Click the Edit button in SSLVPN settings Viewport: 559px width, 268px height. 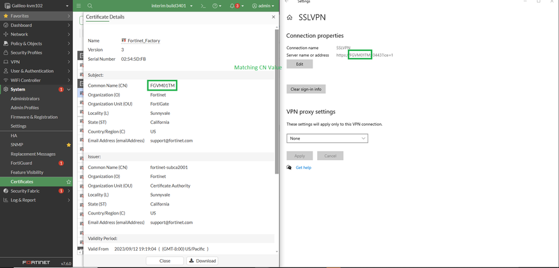pyautogui.click(x=299, y=64)
